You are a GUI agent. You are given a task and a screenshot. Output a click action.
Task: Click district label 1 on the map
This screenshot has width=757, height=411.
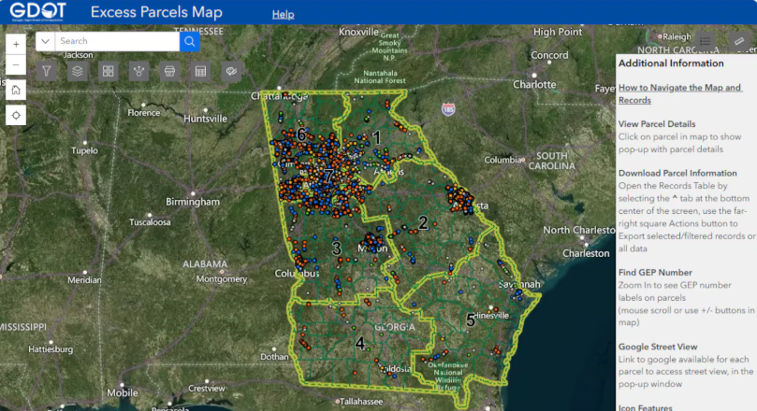pos(376,138)
